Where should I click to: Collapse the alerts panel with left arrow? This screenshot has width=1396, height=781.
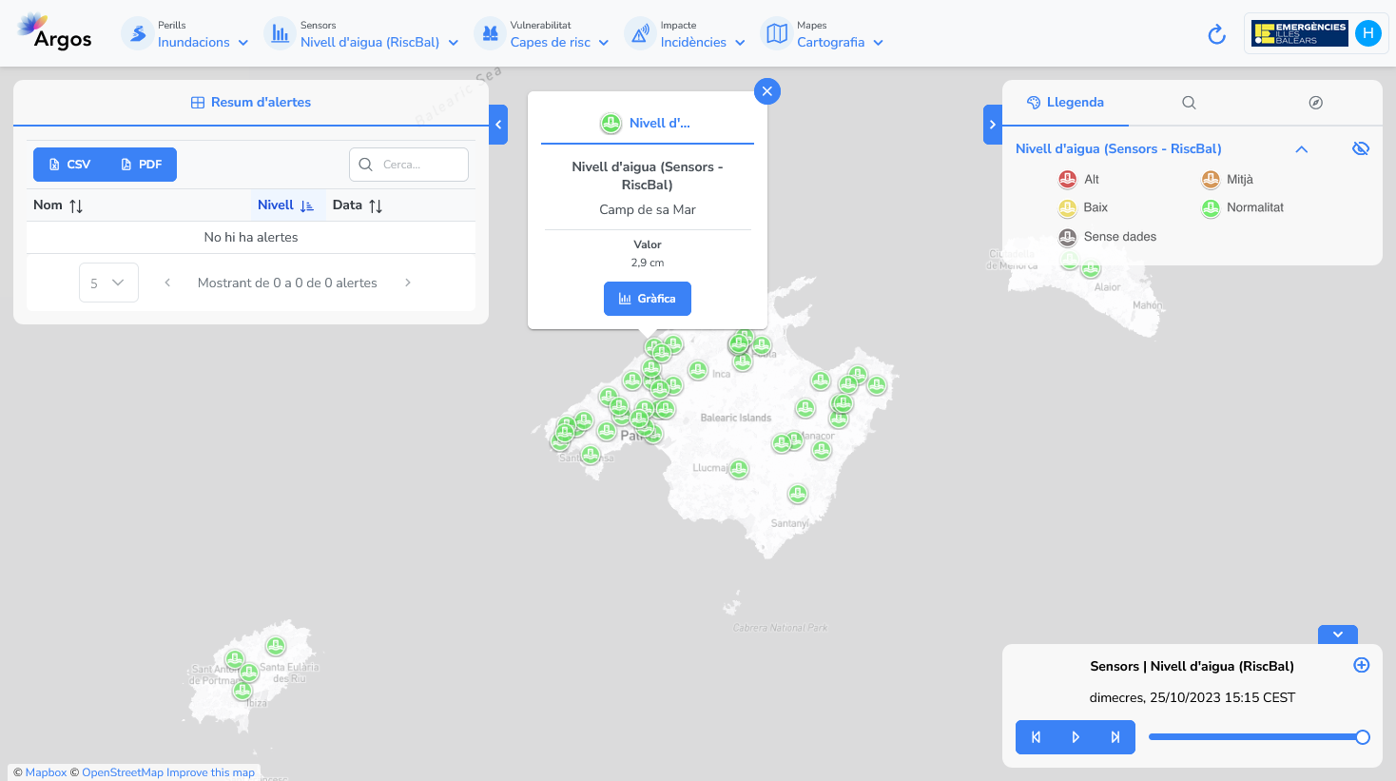[498, 125]
